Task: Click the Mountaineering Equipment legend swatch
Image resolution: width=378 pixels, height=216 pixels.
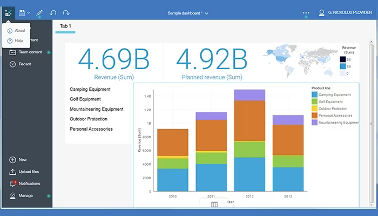Action: pyautogui.click(x=314, y=123)
